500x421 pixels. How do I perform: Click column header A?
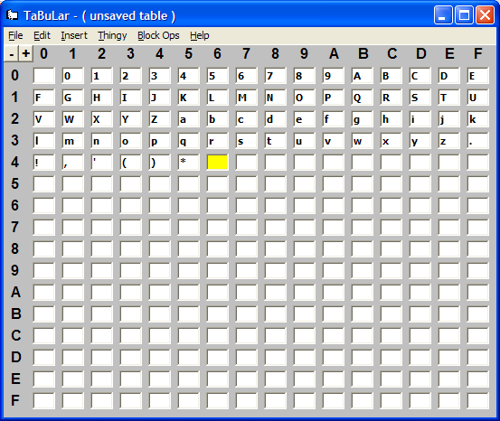(334, 53)
